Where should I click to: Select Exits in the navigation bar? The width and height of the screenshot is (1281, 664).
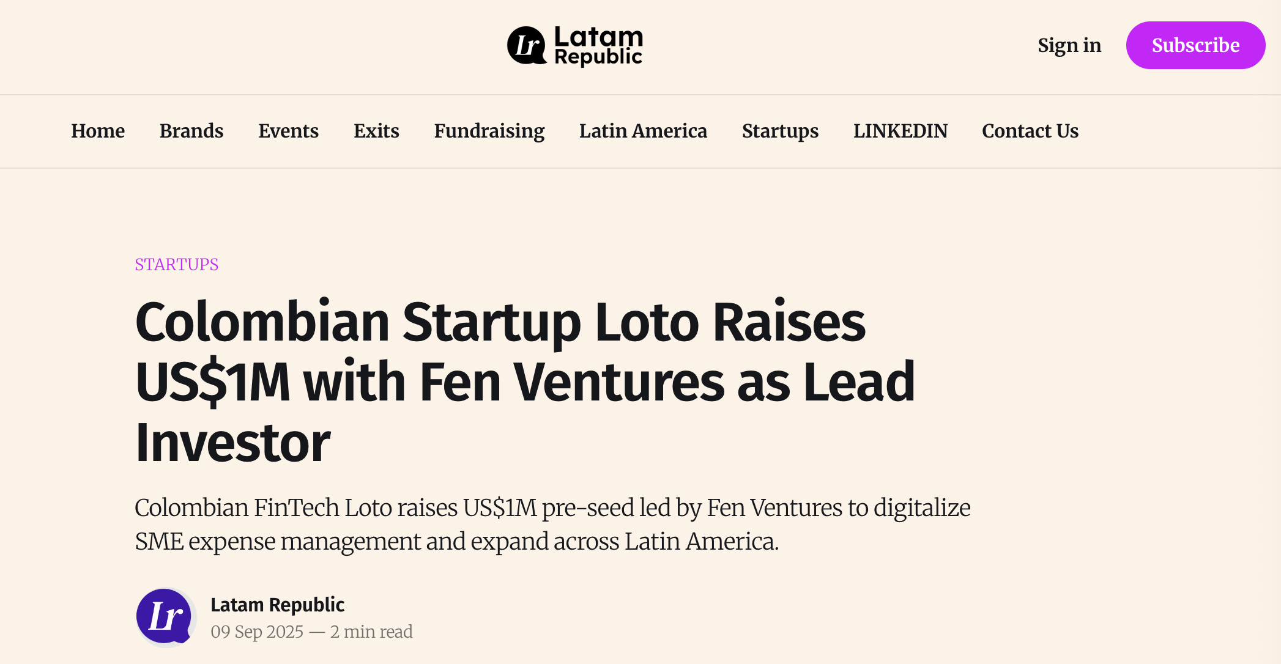coord(376,131)
